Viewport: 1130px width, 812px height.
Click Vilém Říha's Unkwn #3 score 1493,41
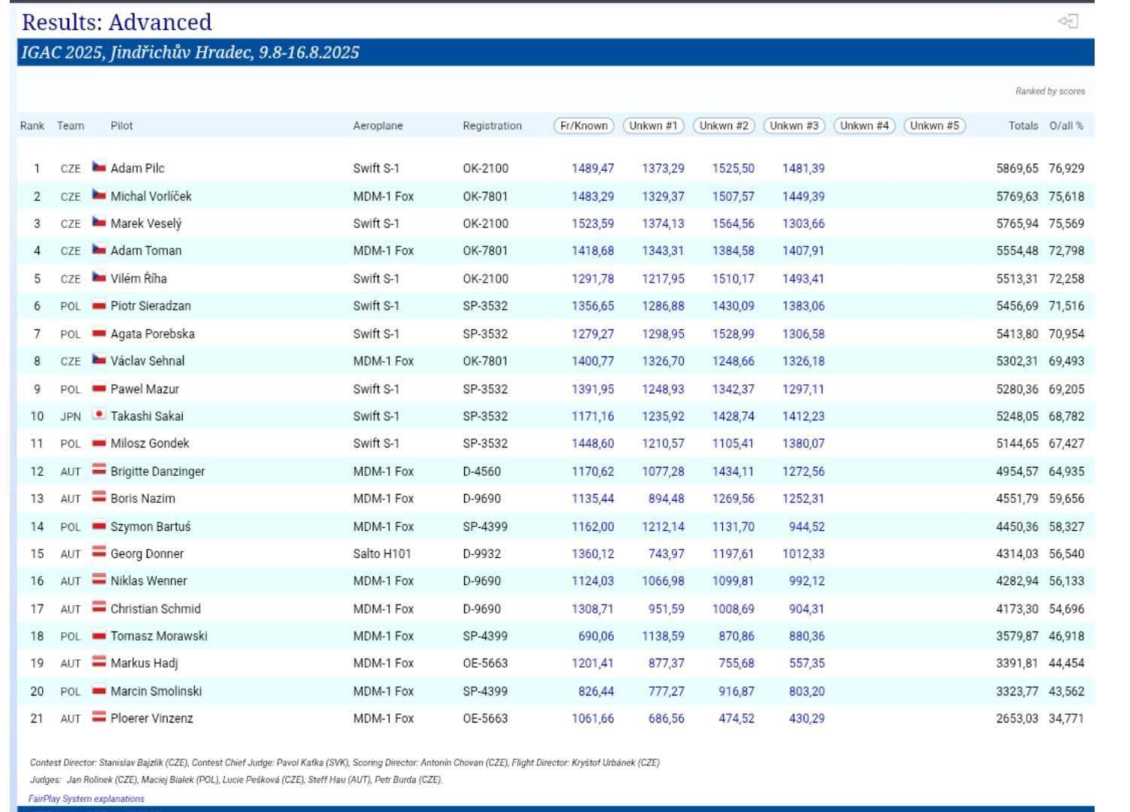803,279
